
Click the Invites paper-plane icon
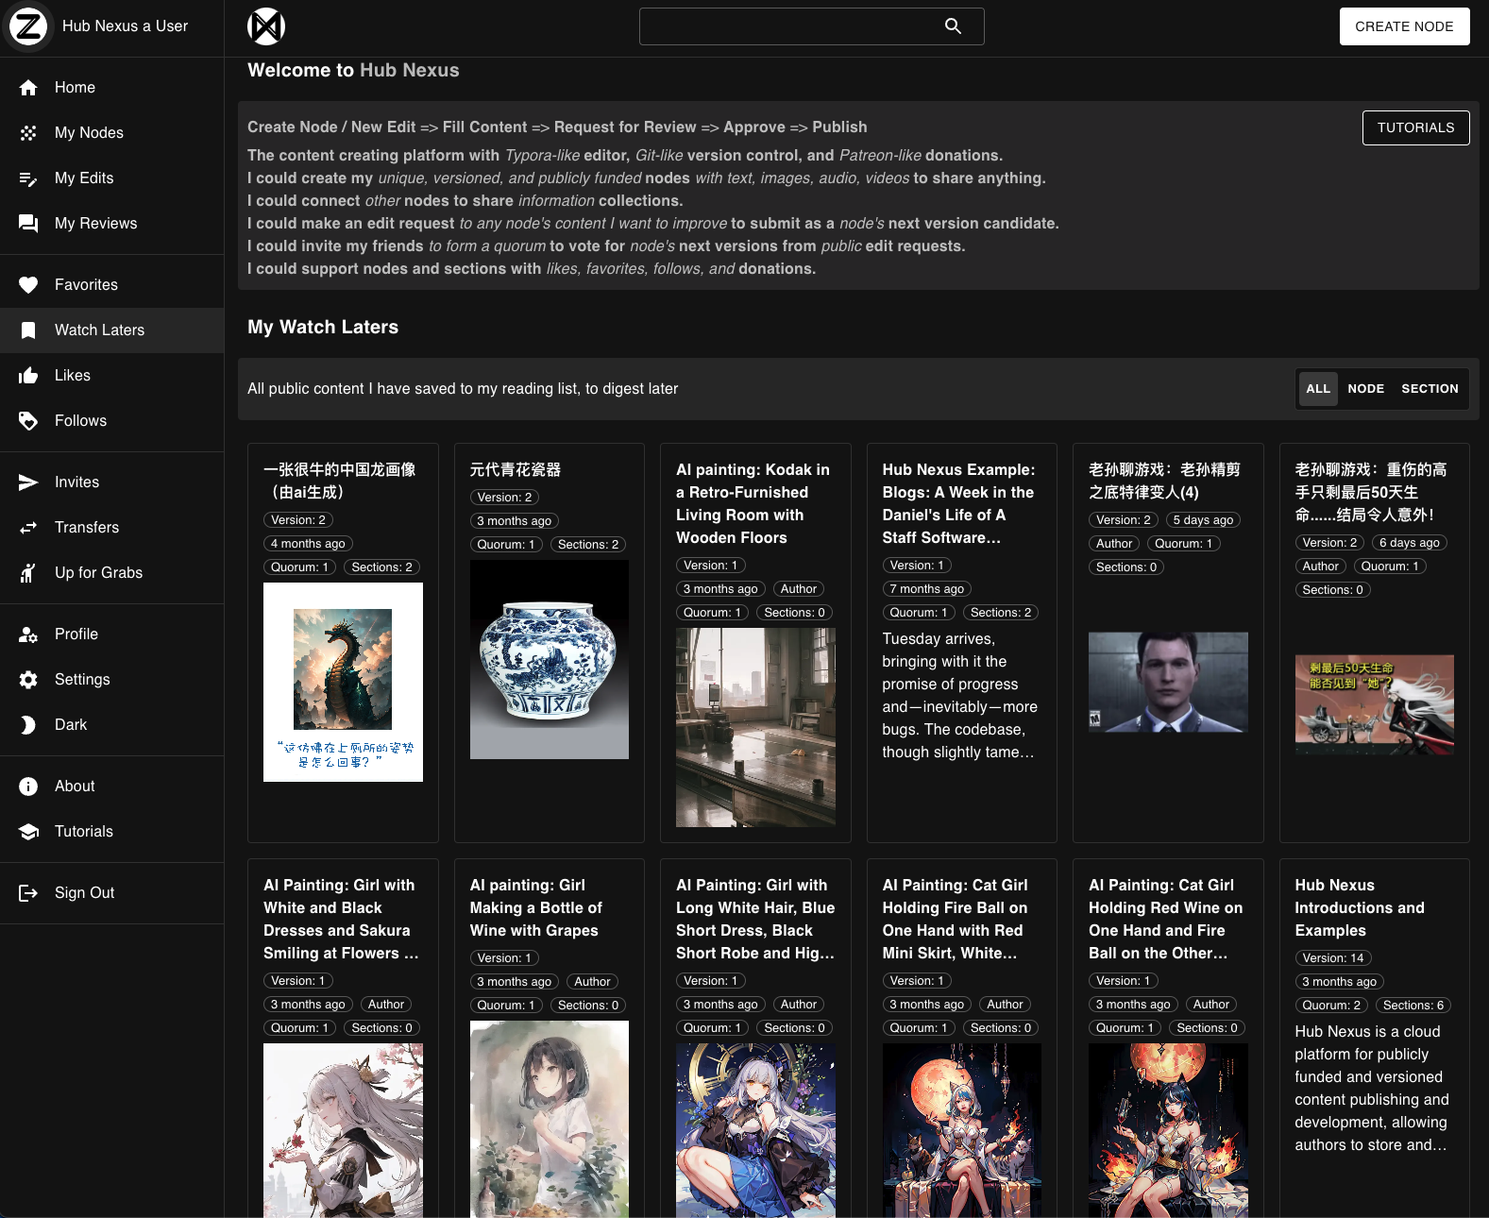[x=28, y=482]
